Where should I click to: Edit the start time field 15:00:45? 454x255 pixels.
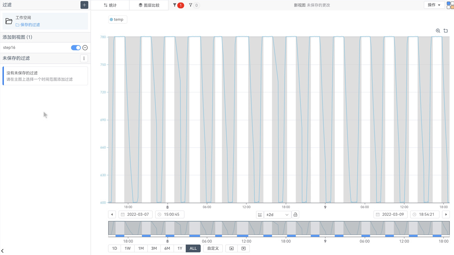pyautogui.click(x=169, y=215)
